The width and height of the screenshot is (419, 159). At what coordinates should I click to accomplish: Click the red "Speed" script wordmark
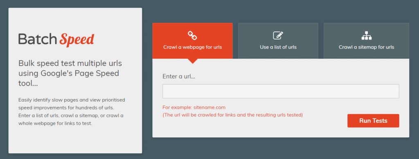click(77, 40)
